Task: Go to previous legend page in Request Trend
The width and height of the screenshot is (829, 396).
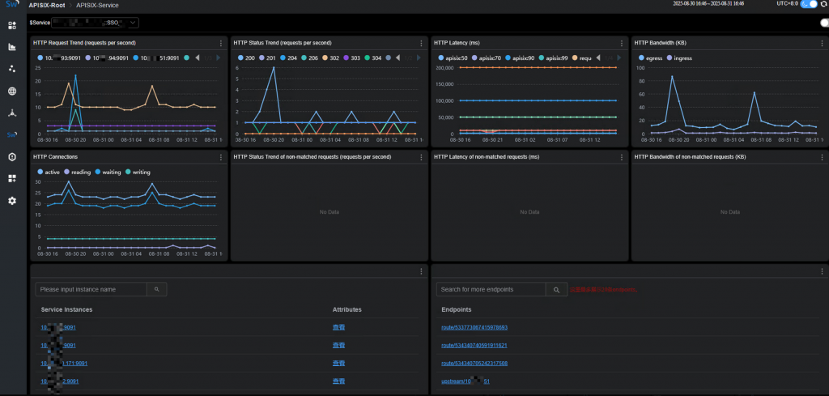Action: click(x=198, y=57)
